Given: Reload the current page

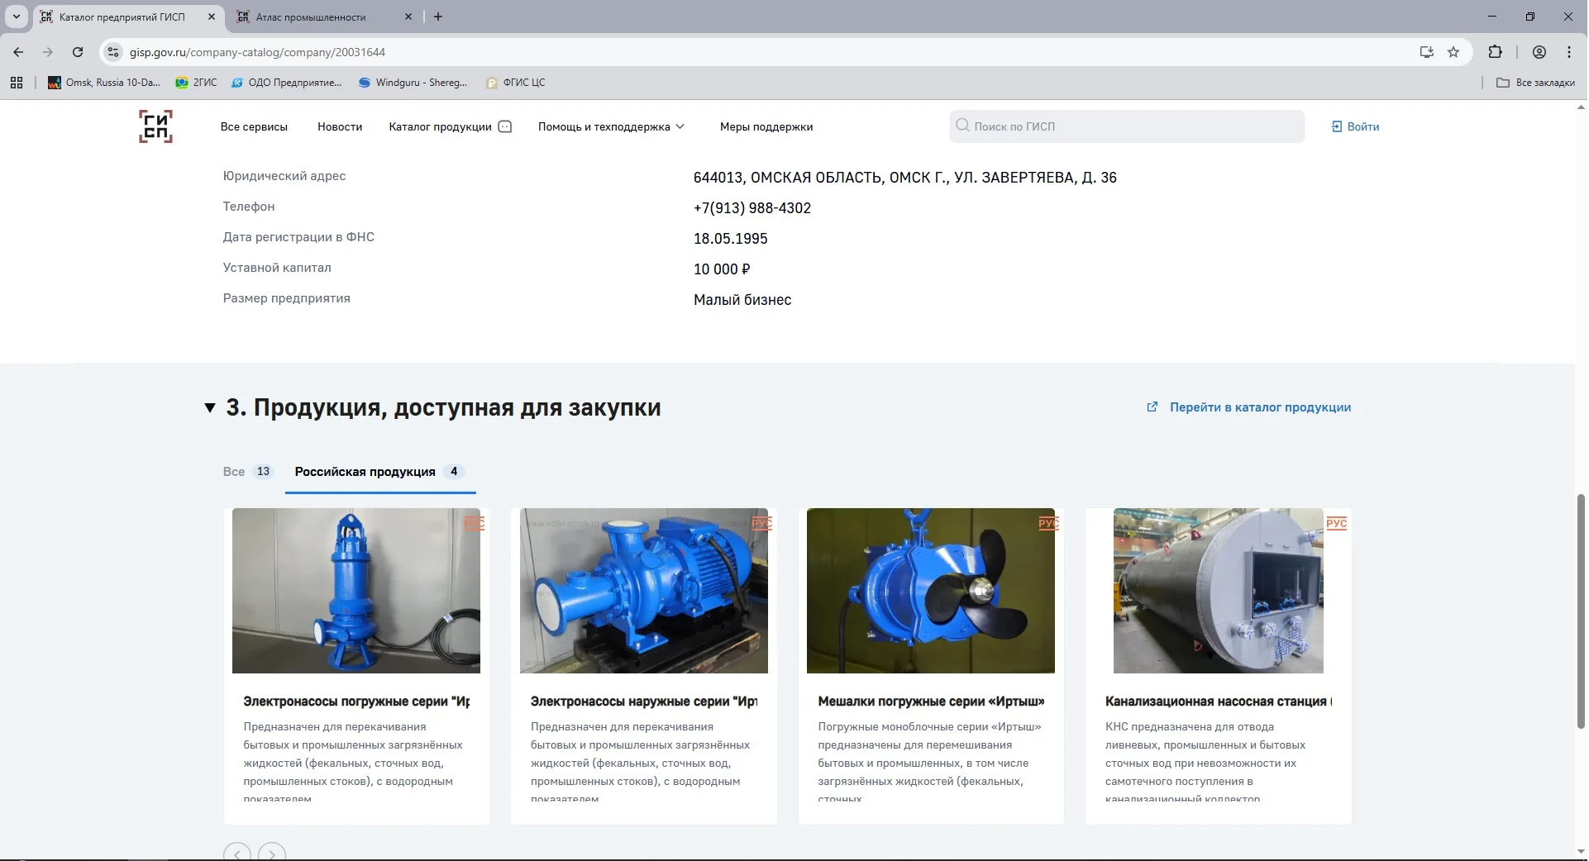Looking at the screenshot, I should pyautogui.click(x=77, y=52).
